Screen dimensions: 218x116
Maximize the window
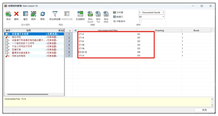coord(202,6)
